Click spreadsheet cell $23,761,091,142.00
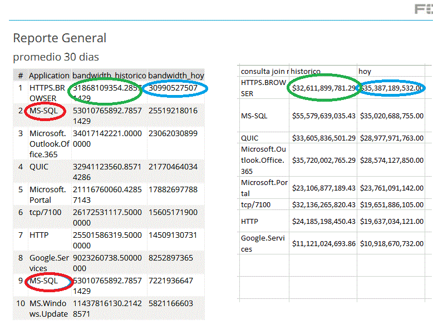 click(x=392, y=188)
